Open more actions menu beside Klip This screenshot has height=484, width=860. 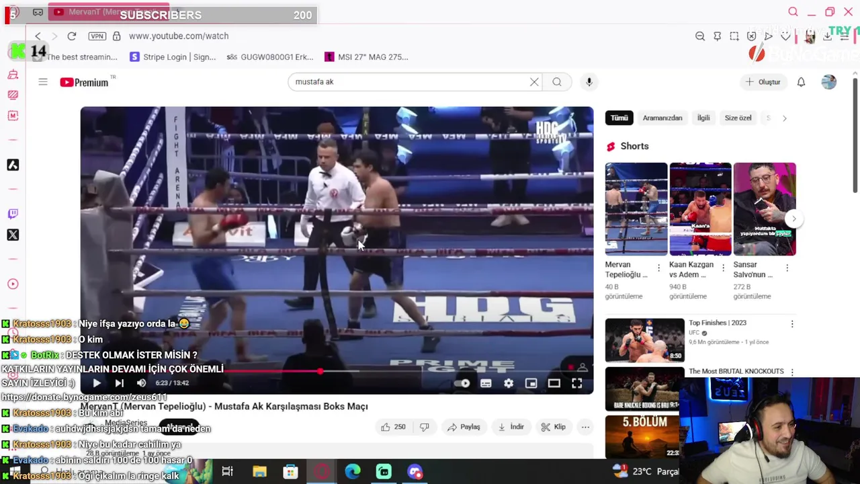tap(585, 427)
